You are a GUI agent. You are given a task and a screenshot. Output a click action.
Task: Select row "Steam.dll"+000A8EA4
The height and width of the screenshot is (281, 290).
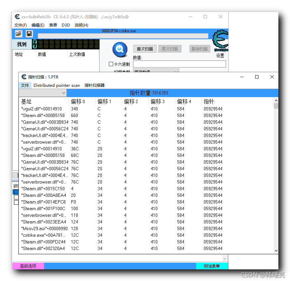point(146,195)
